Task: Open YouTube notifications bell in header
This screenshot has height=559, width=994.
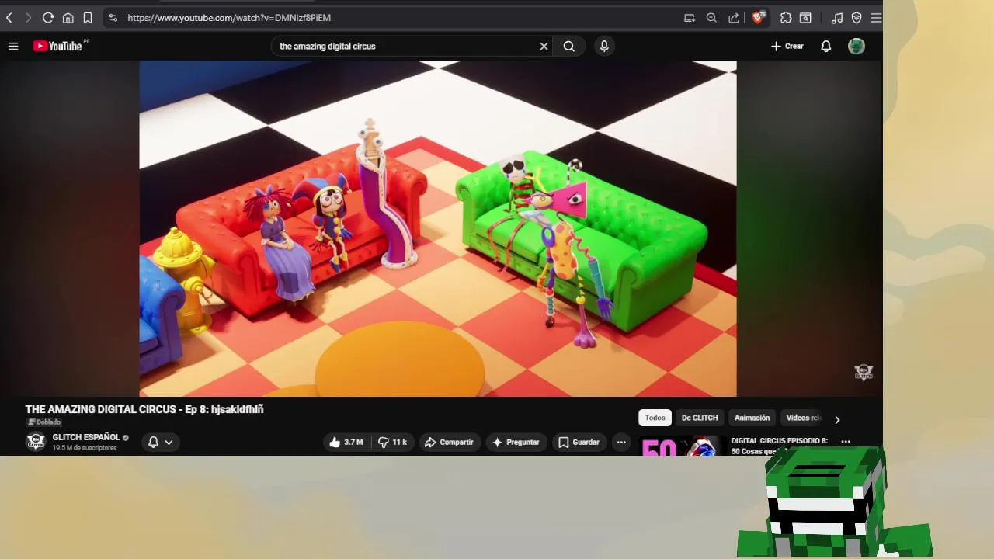Action: pos(826,47)
